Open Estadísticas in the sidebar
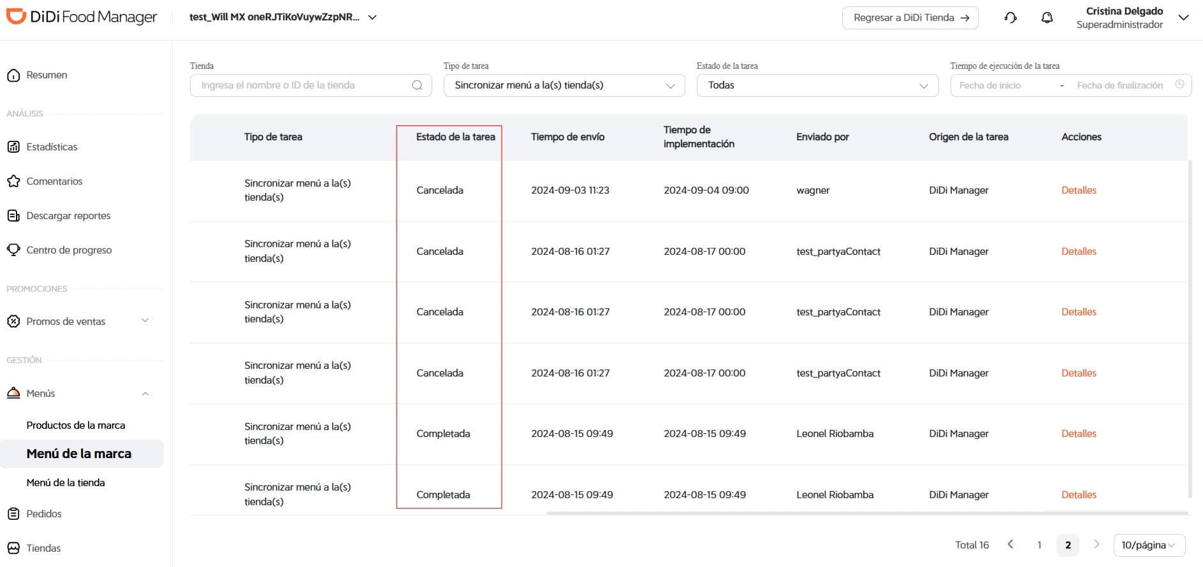Viewport: 1203px width, 567px height. 52,147
